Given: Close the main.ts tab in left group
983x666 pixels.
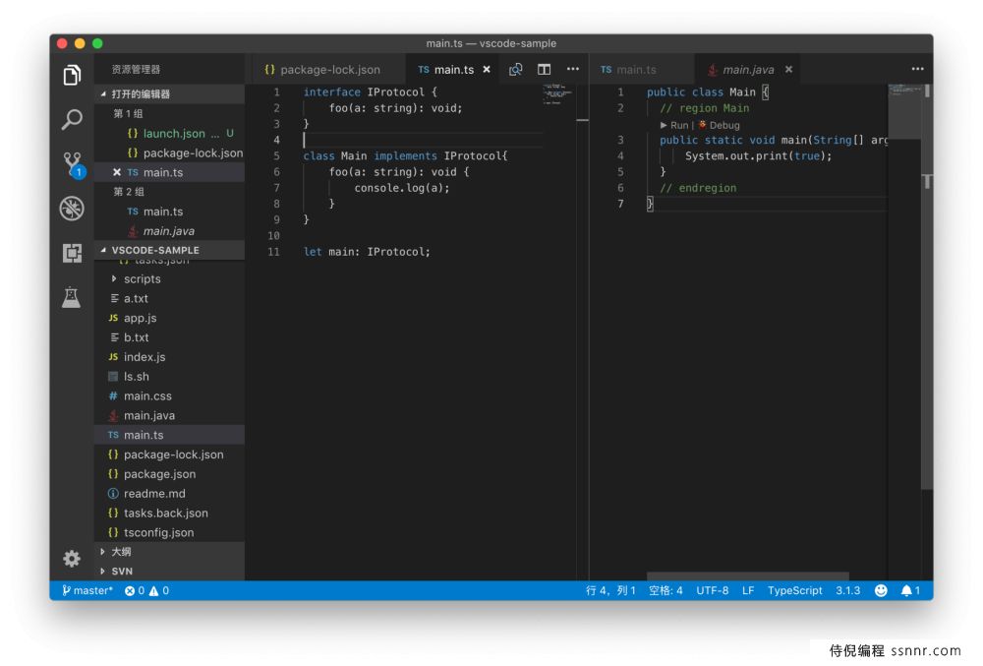Looking at the screenshot, I should (487, 70).
